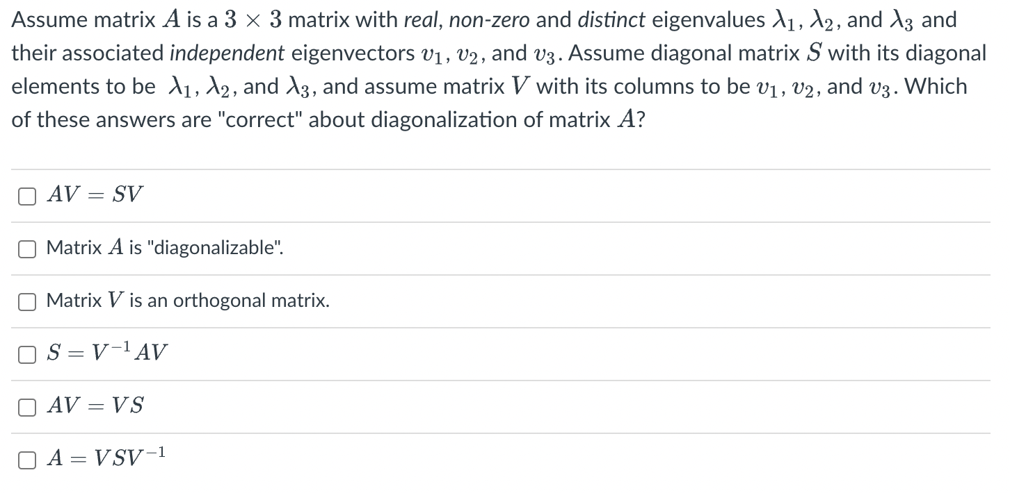
Task: Uncheck the "Matrix A is diagonalizable" option
Action: 26,249
